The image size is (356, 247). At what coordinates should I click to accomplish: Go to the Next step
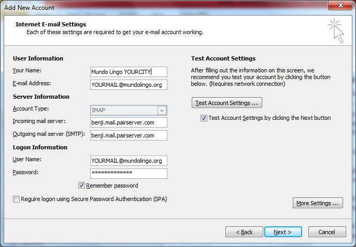(283, 232)
